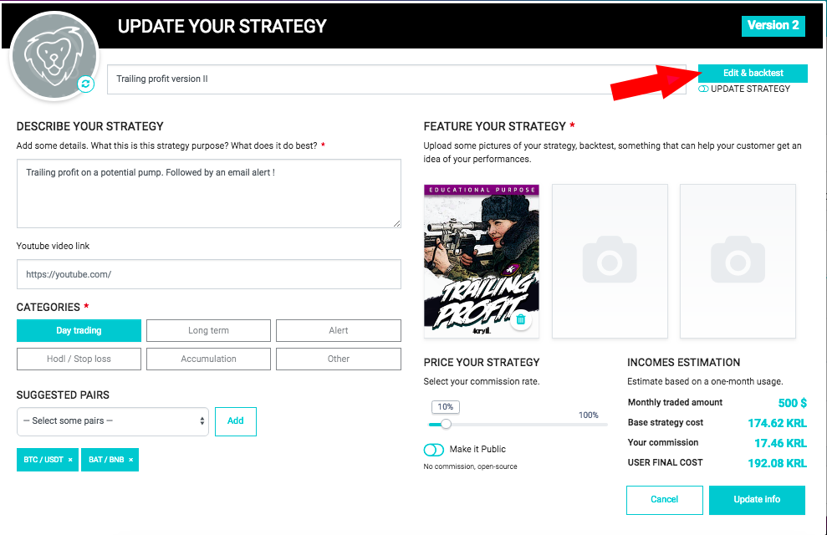
Task: Pick the Accumulation category
Action: pyautogui.click(x=208, y=359)
